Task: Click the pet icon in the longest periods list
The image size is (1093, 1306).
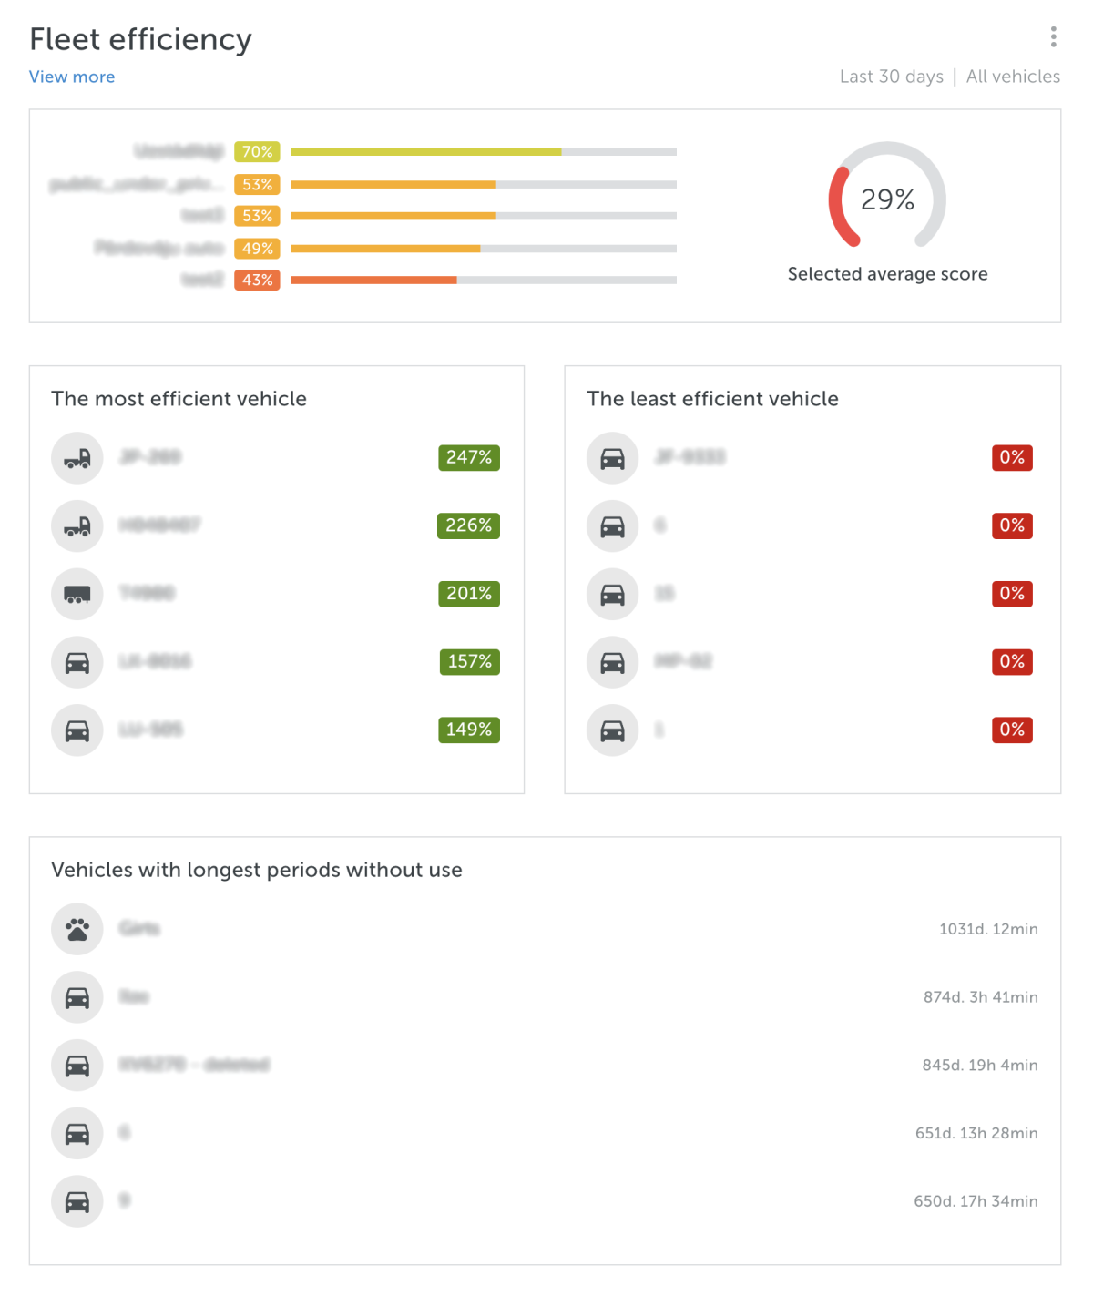Action: pyautogui.click(x=77, y=929)
